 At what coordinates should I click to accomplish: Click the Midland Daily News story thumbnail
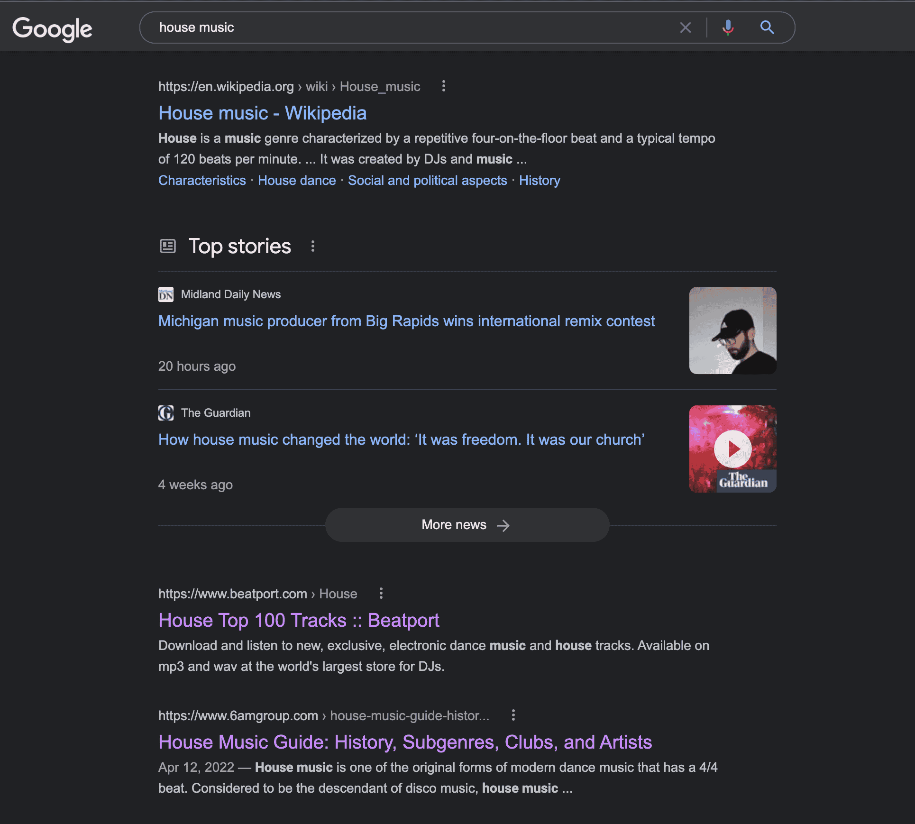[x=732, y=330]
